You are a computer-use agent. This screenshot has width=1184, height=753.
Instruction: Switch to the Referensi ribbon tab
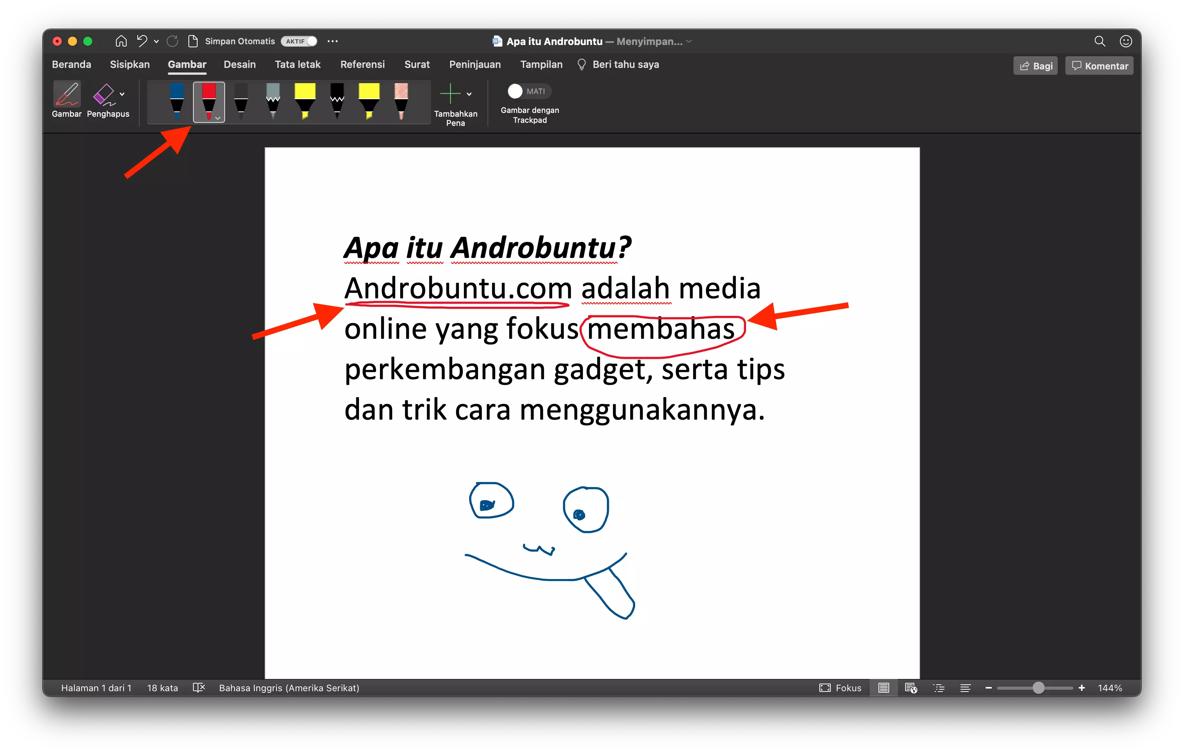(x=362, y=64)
